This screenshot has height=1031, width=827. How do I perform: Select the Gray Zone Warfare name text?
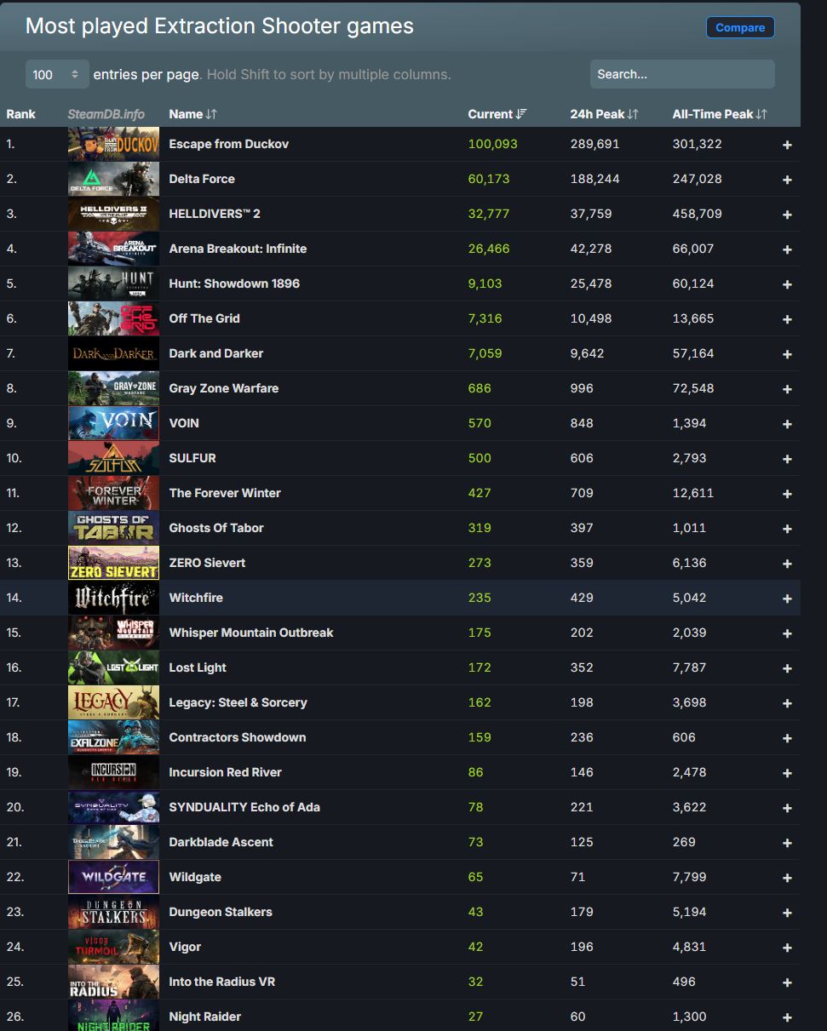[224, 388]
